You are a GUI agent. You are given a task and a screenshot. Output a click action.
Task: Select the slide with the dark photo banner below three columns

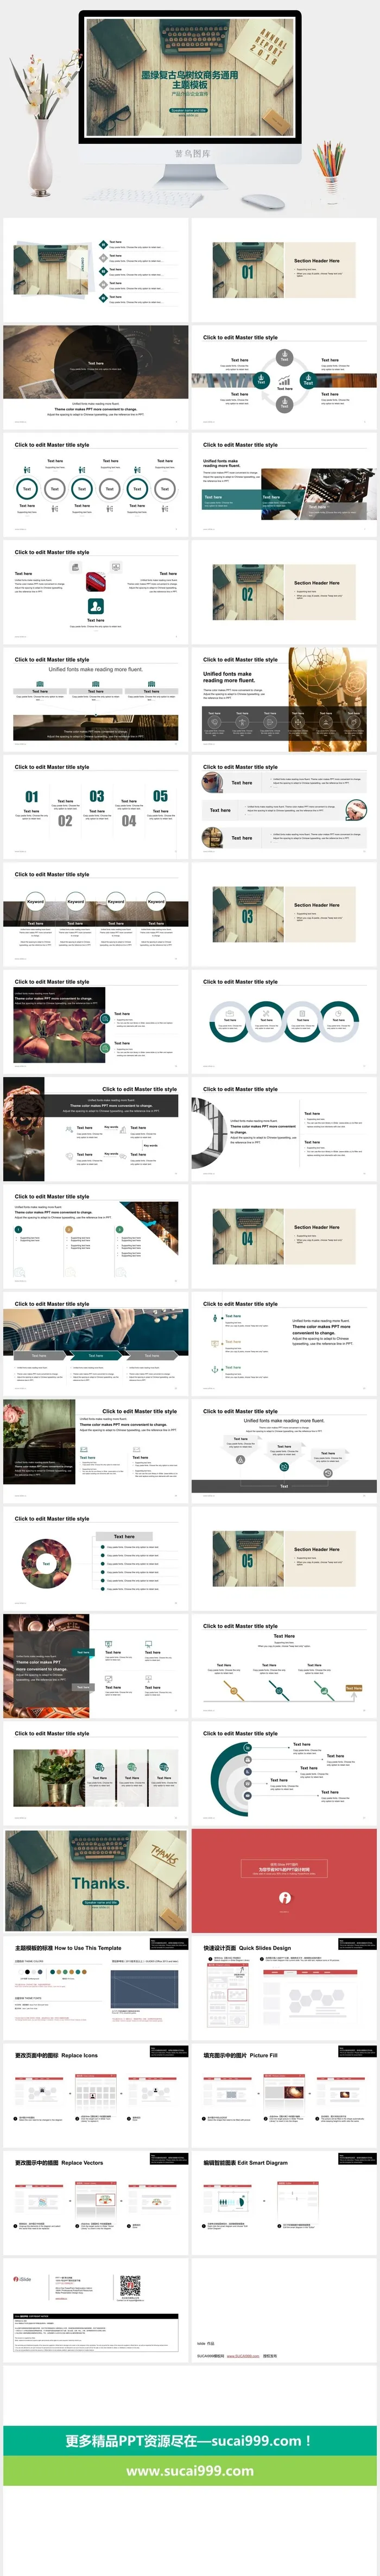pyautogui.click(x=95, y=699)
